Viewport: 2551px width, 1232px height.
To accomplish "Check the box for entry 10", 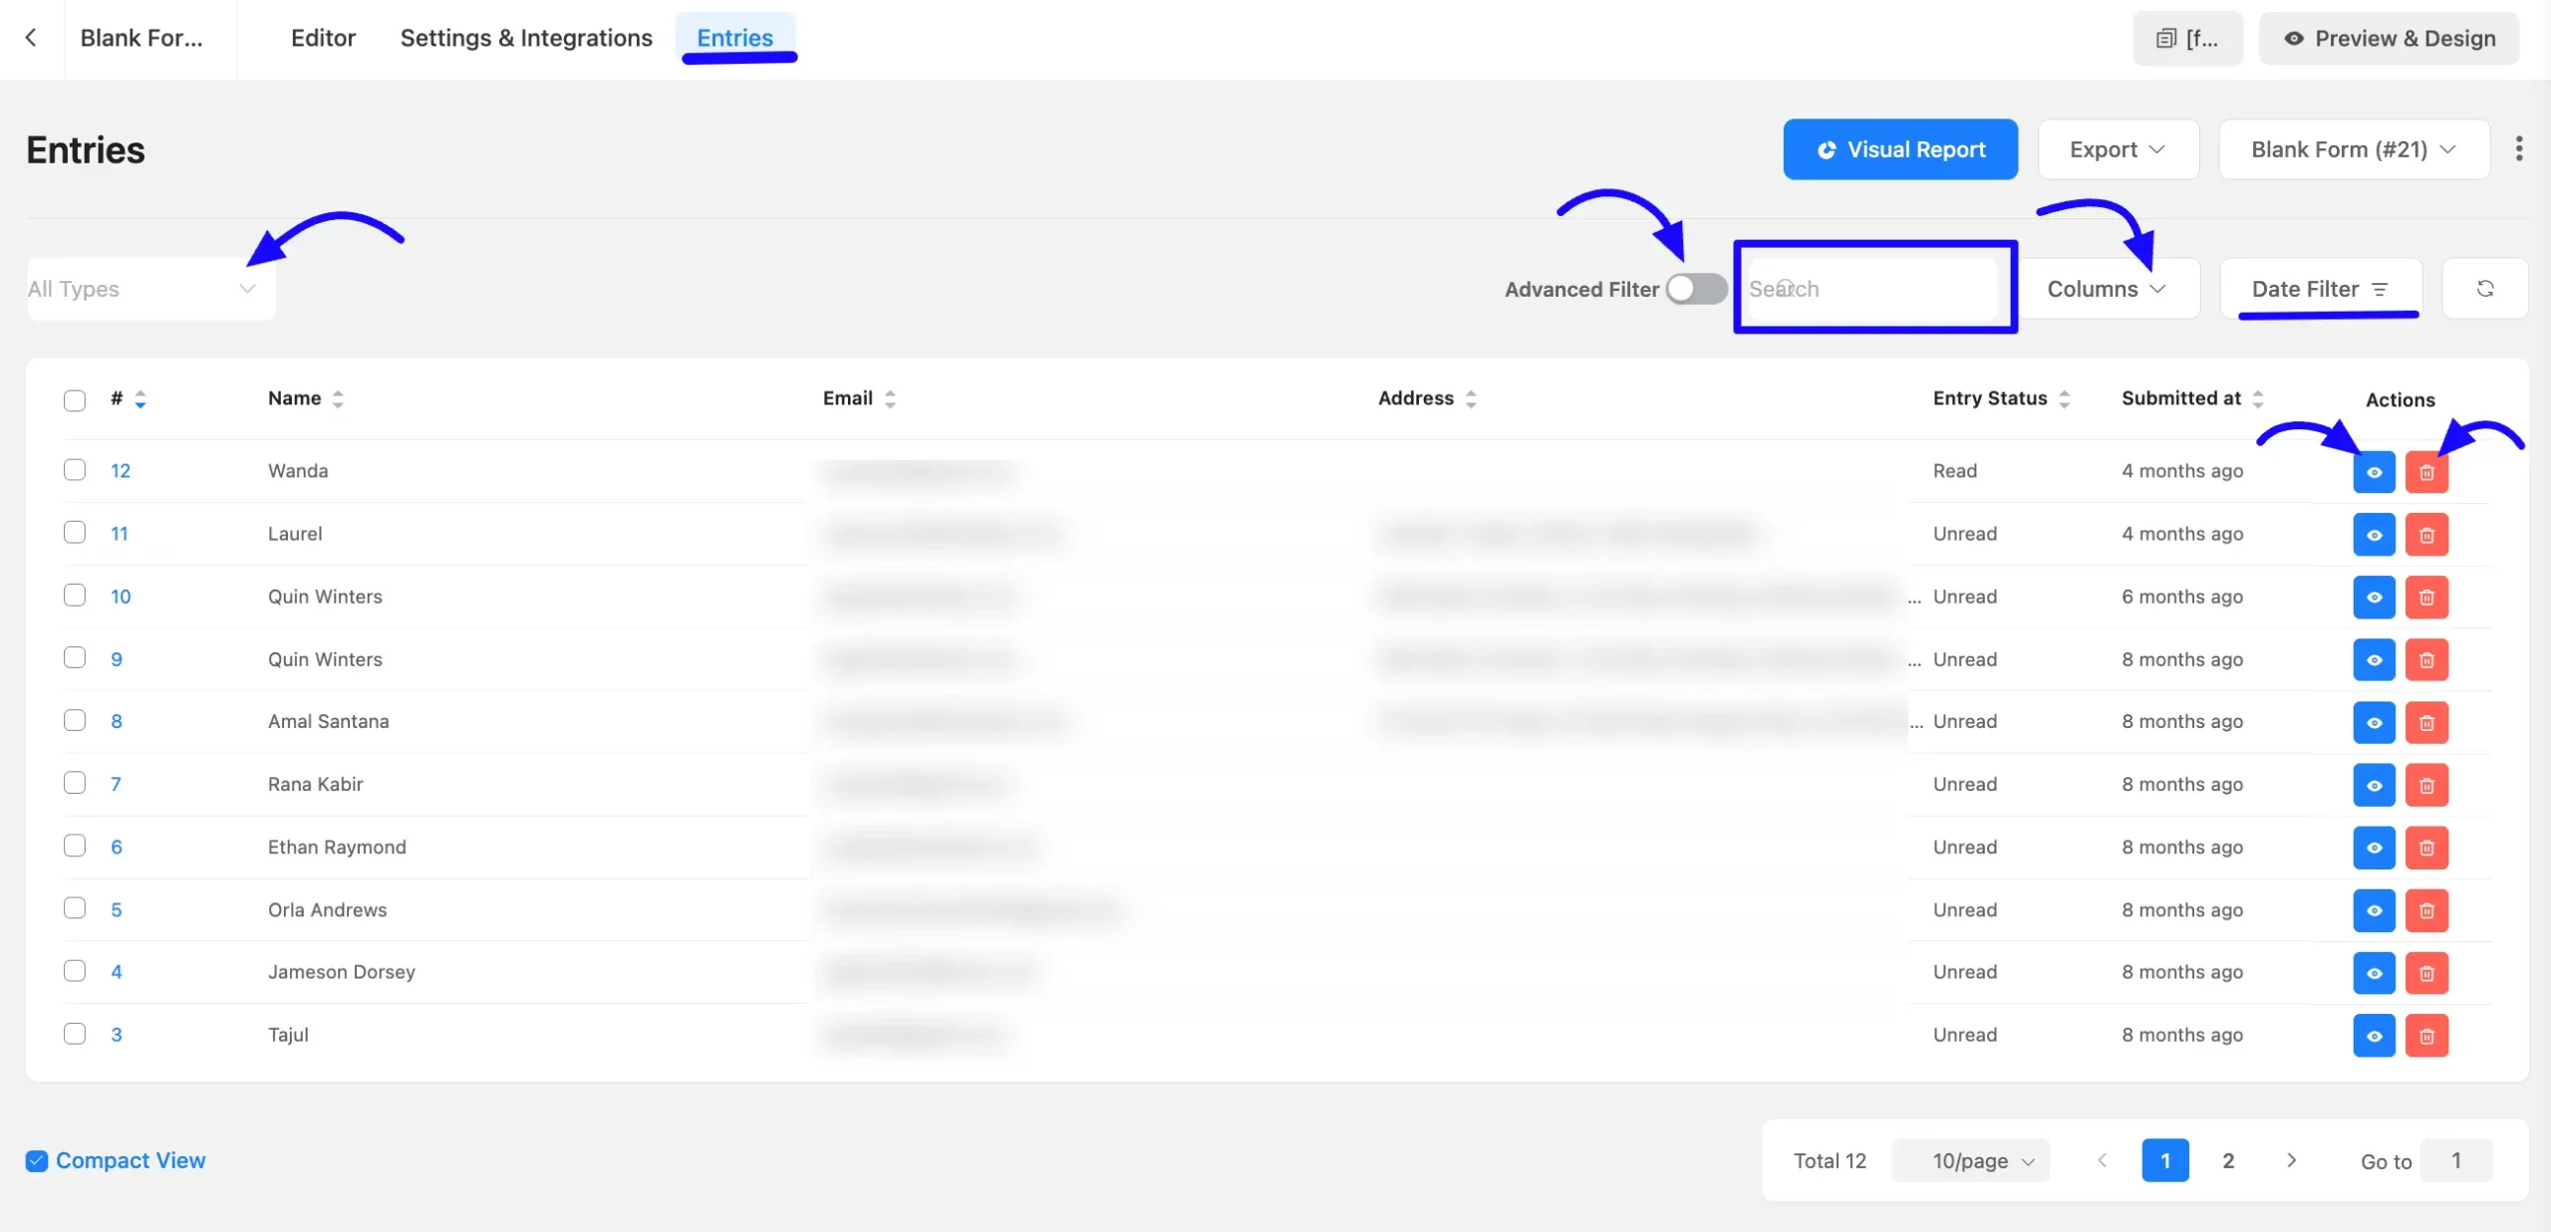I will (x=75, y=595).
